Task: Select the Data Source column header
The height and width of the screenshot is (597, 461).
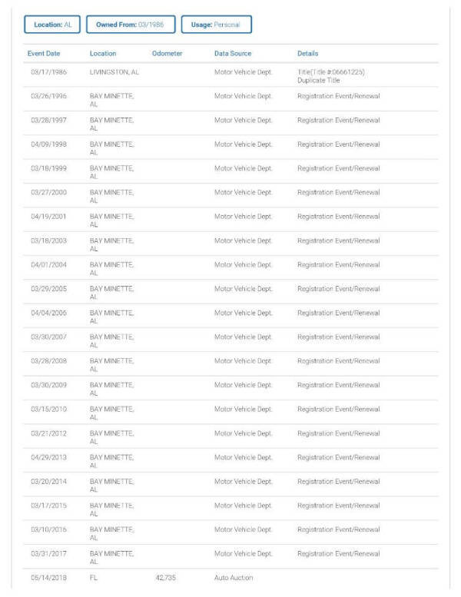Action: tap(233, 54)
